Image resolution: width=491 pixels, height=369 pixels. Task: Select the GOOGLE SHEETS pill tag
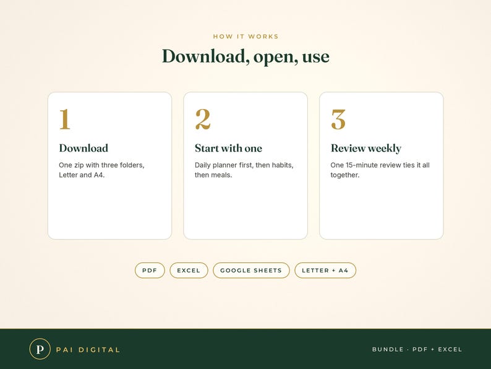(x=251, y=270)
